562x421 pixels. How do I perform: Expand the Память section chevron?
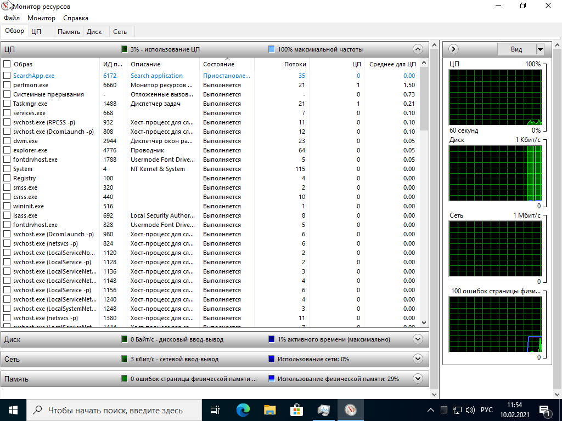(418, 378)
